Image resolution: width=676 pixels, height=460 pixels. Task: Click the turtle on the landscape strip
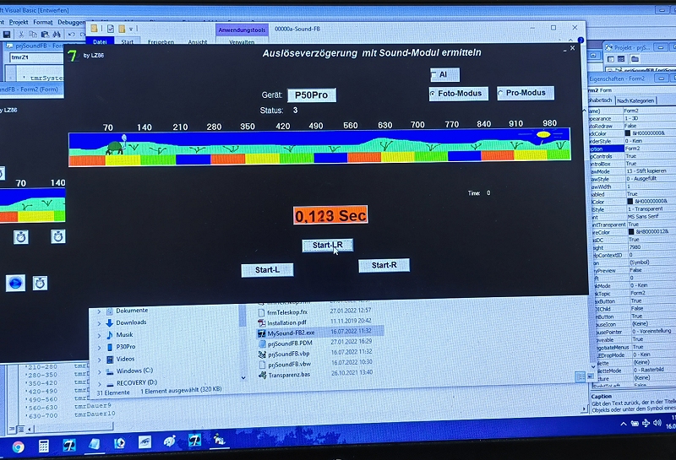[115, 147]
